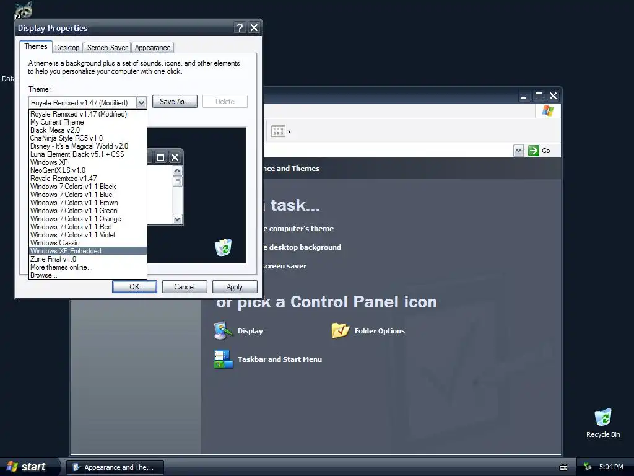Click the Cancel button
This screenshot has width=634, height=476.
tap(185, 286)
